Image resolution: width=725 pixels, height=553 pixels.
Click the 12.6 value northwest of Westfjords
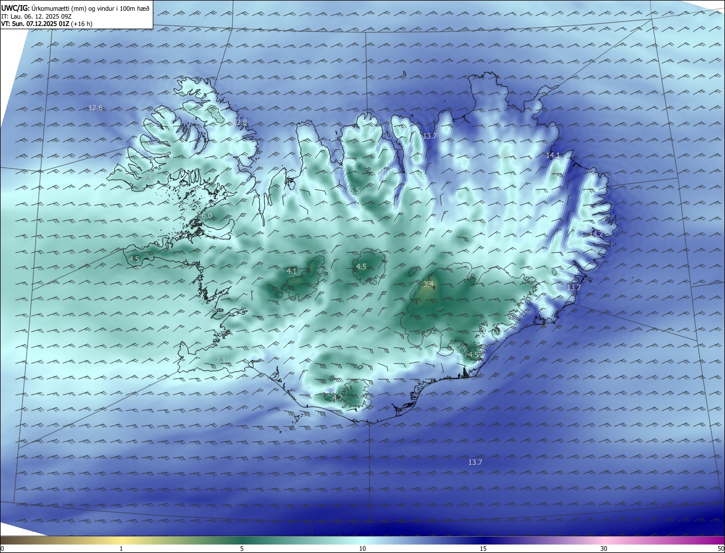point(96,107)
